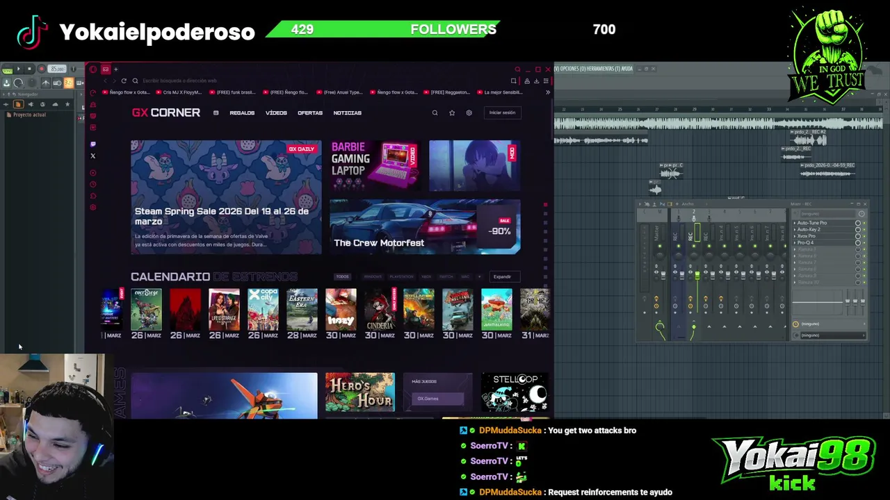Open the NOTICIAS menu in GX Corner
Image resolution: width=890 pixels, height=500 pixels.
click(347, 113)
